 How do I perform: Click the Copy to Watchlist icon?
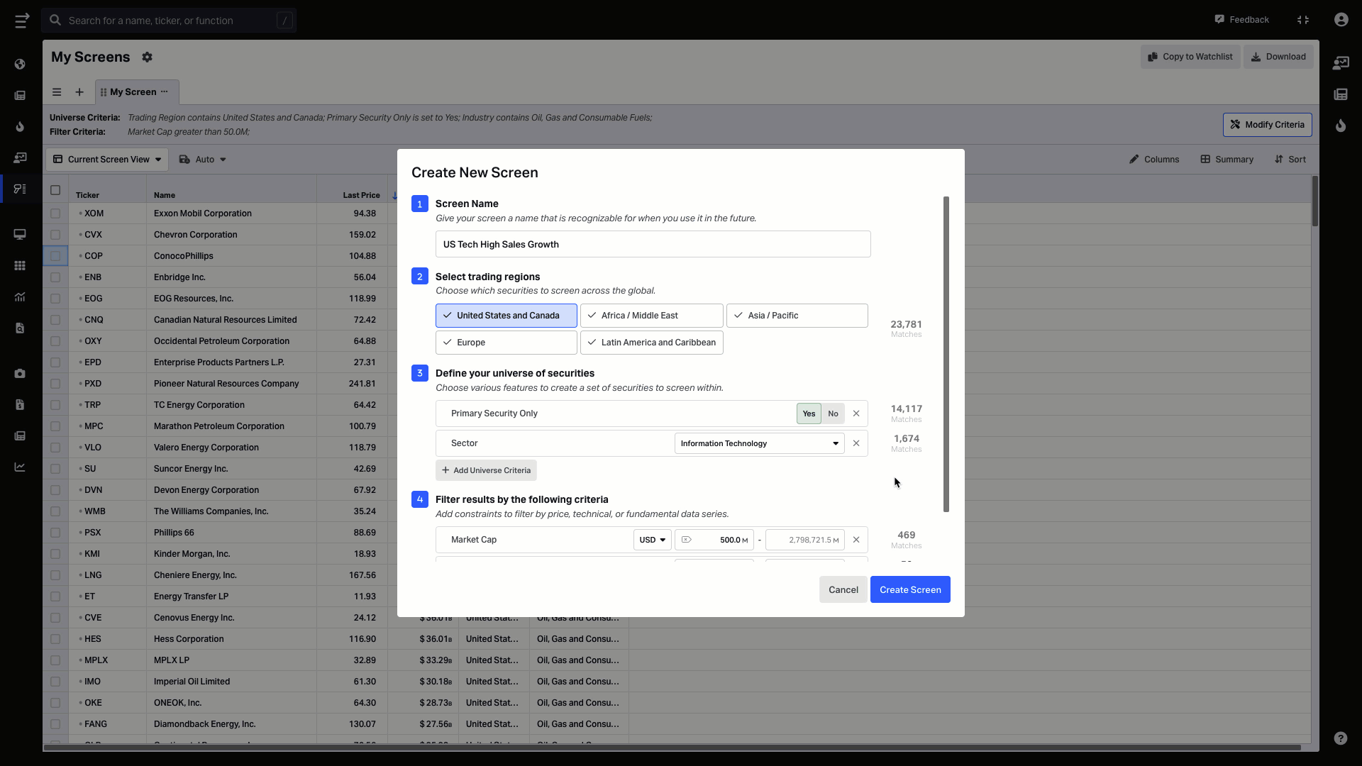1153,57
